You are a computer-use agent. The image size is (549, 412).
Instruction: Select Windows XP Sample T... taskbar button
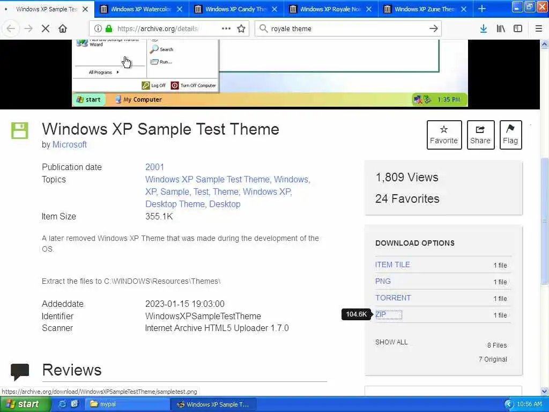213,404
